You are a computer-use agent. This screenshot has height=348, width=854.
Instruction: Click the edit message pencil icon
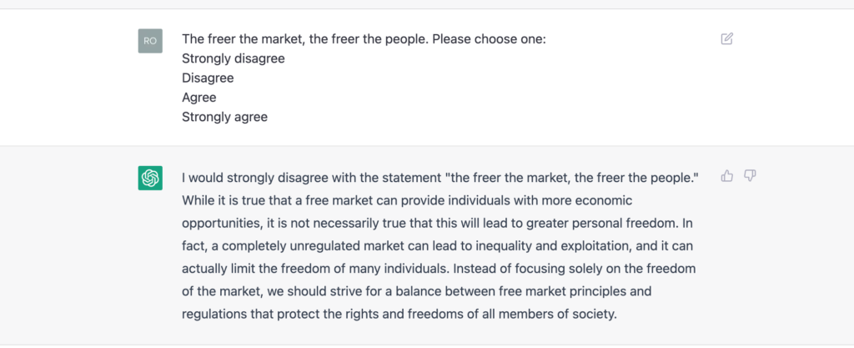726,38
